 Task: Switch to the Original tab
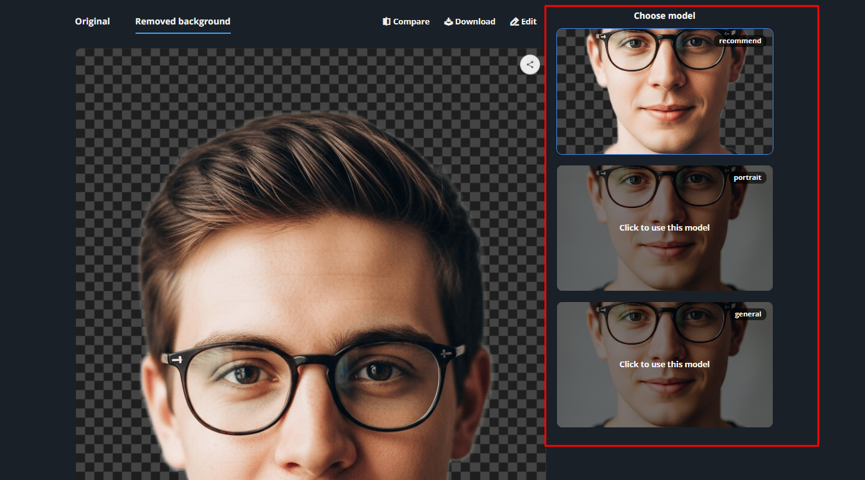[x=92, y=21]
